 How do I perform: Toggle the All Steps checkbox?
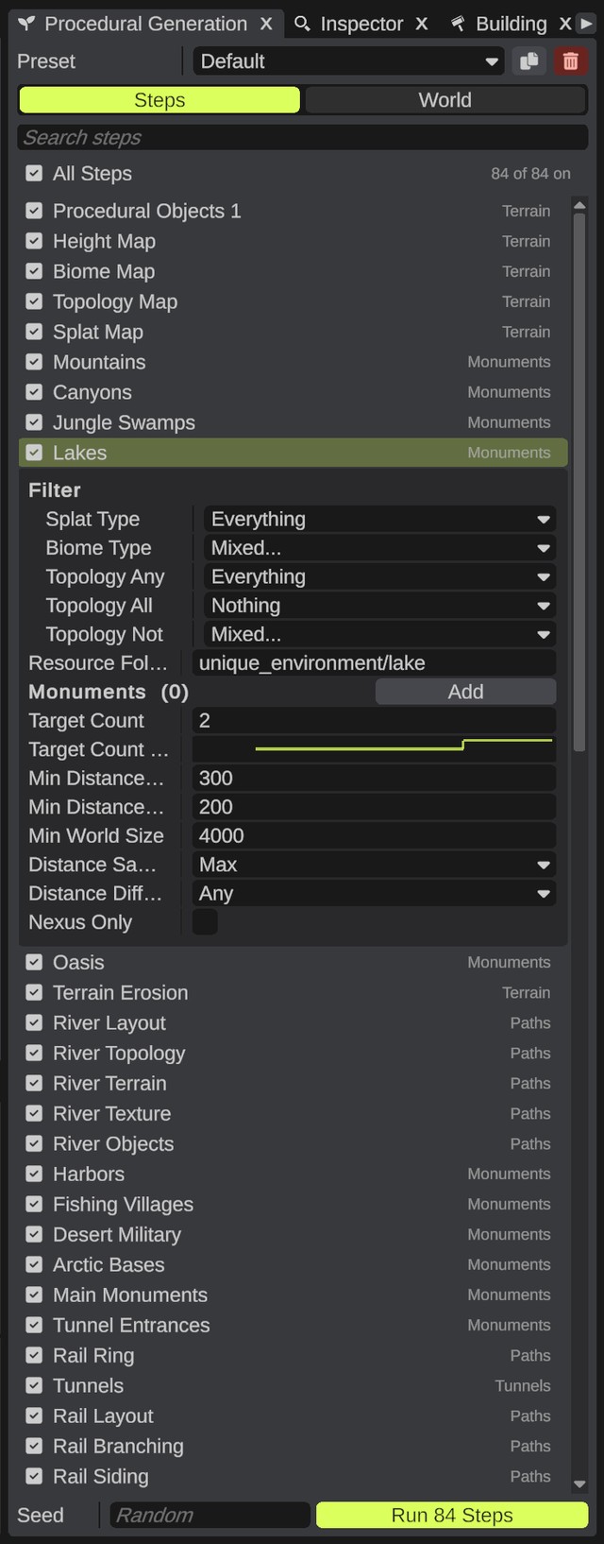[34, 173]
